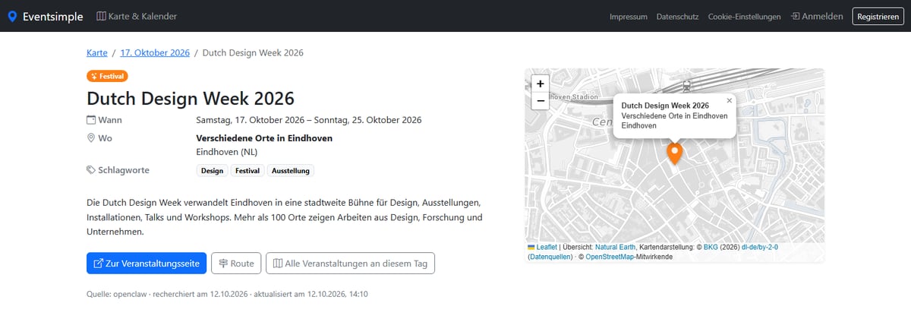Open the dl-de/by-2-0 license link
The height and width of the screenshot is (319, 911).
pos(761,247)
